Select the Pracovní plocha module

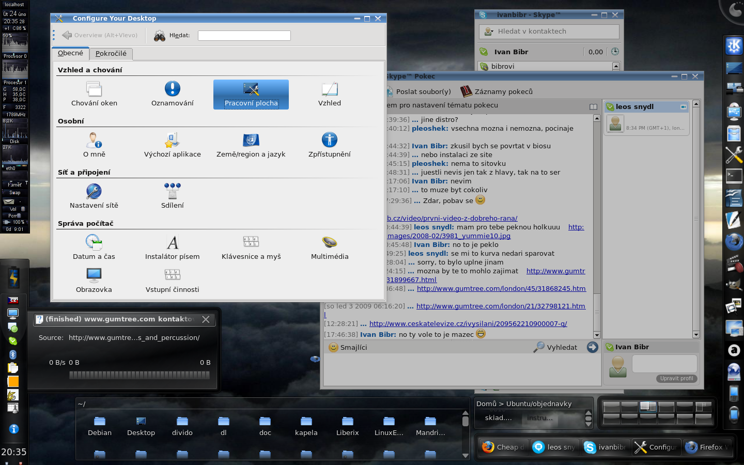point(251,95)
